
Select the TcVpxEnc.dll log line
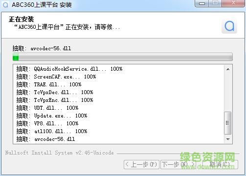point(55,100)
